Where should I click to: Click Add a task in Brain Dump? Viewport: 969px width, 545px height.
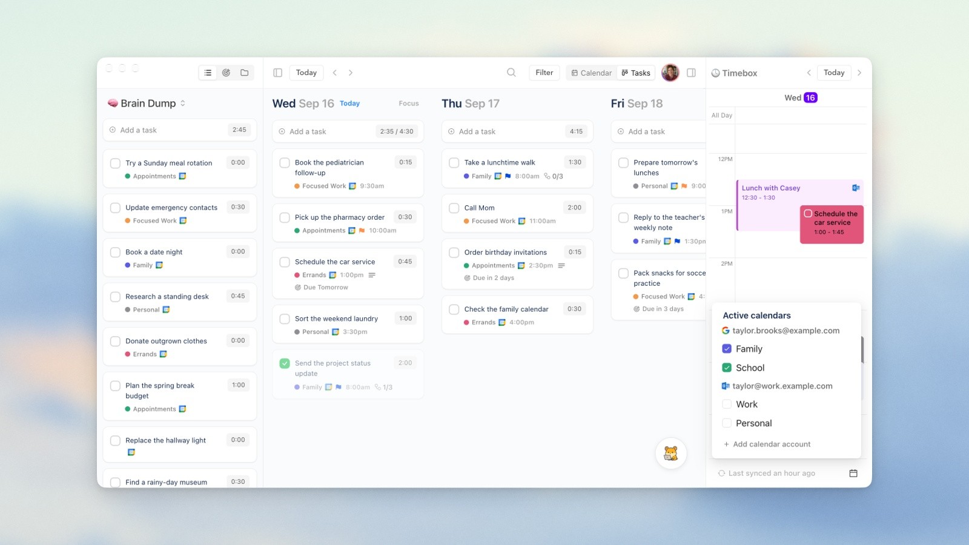[x=180, y=130]
